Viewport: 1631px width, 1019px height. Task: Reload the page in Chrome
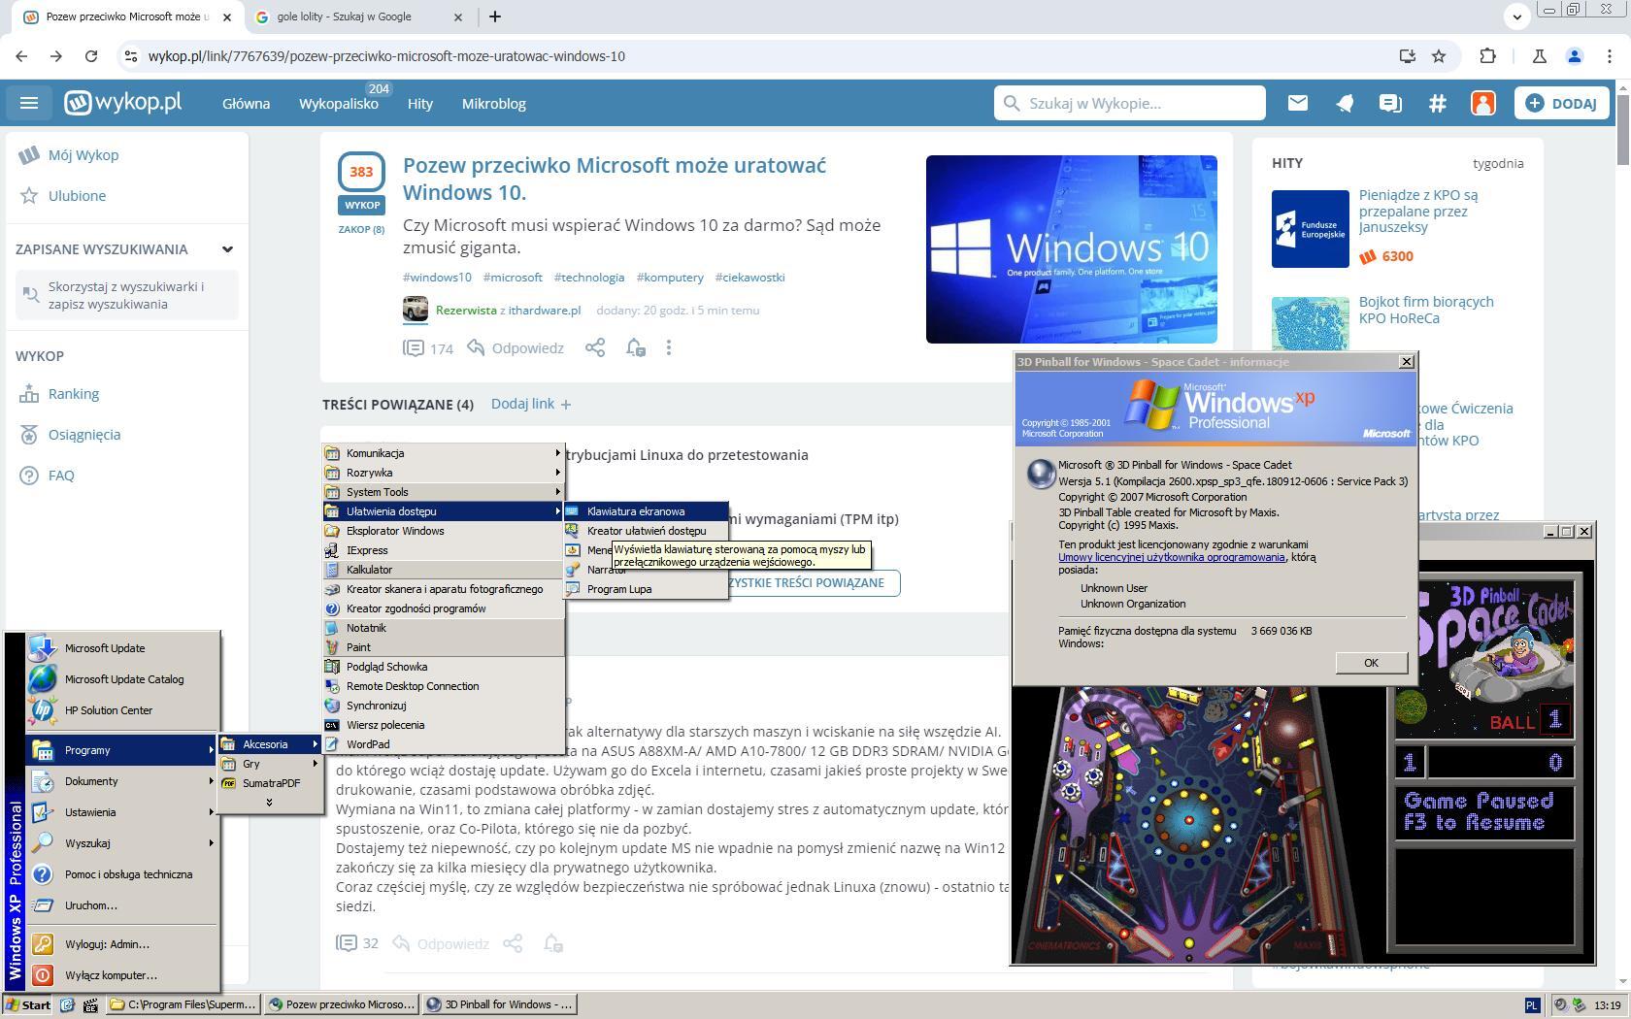(91, 56)
